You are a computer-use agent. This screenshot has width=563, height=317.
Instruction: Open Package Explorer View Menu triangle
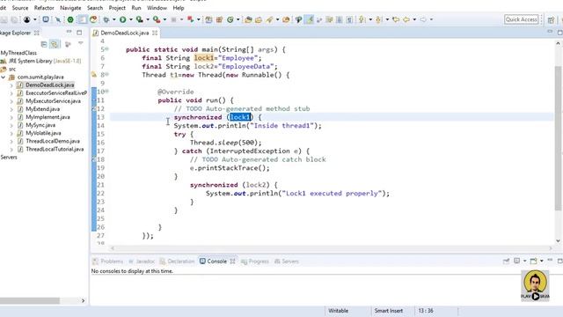point(80,43)
